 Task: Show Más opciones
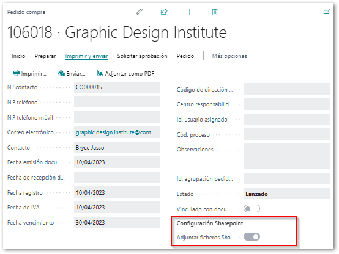point(229,56)
